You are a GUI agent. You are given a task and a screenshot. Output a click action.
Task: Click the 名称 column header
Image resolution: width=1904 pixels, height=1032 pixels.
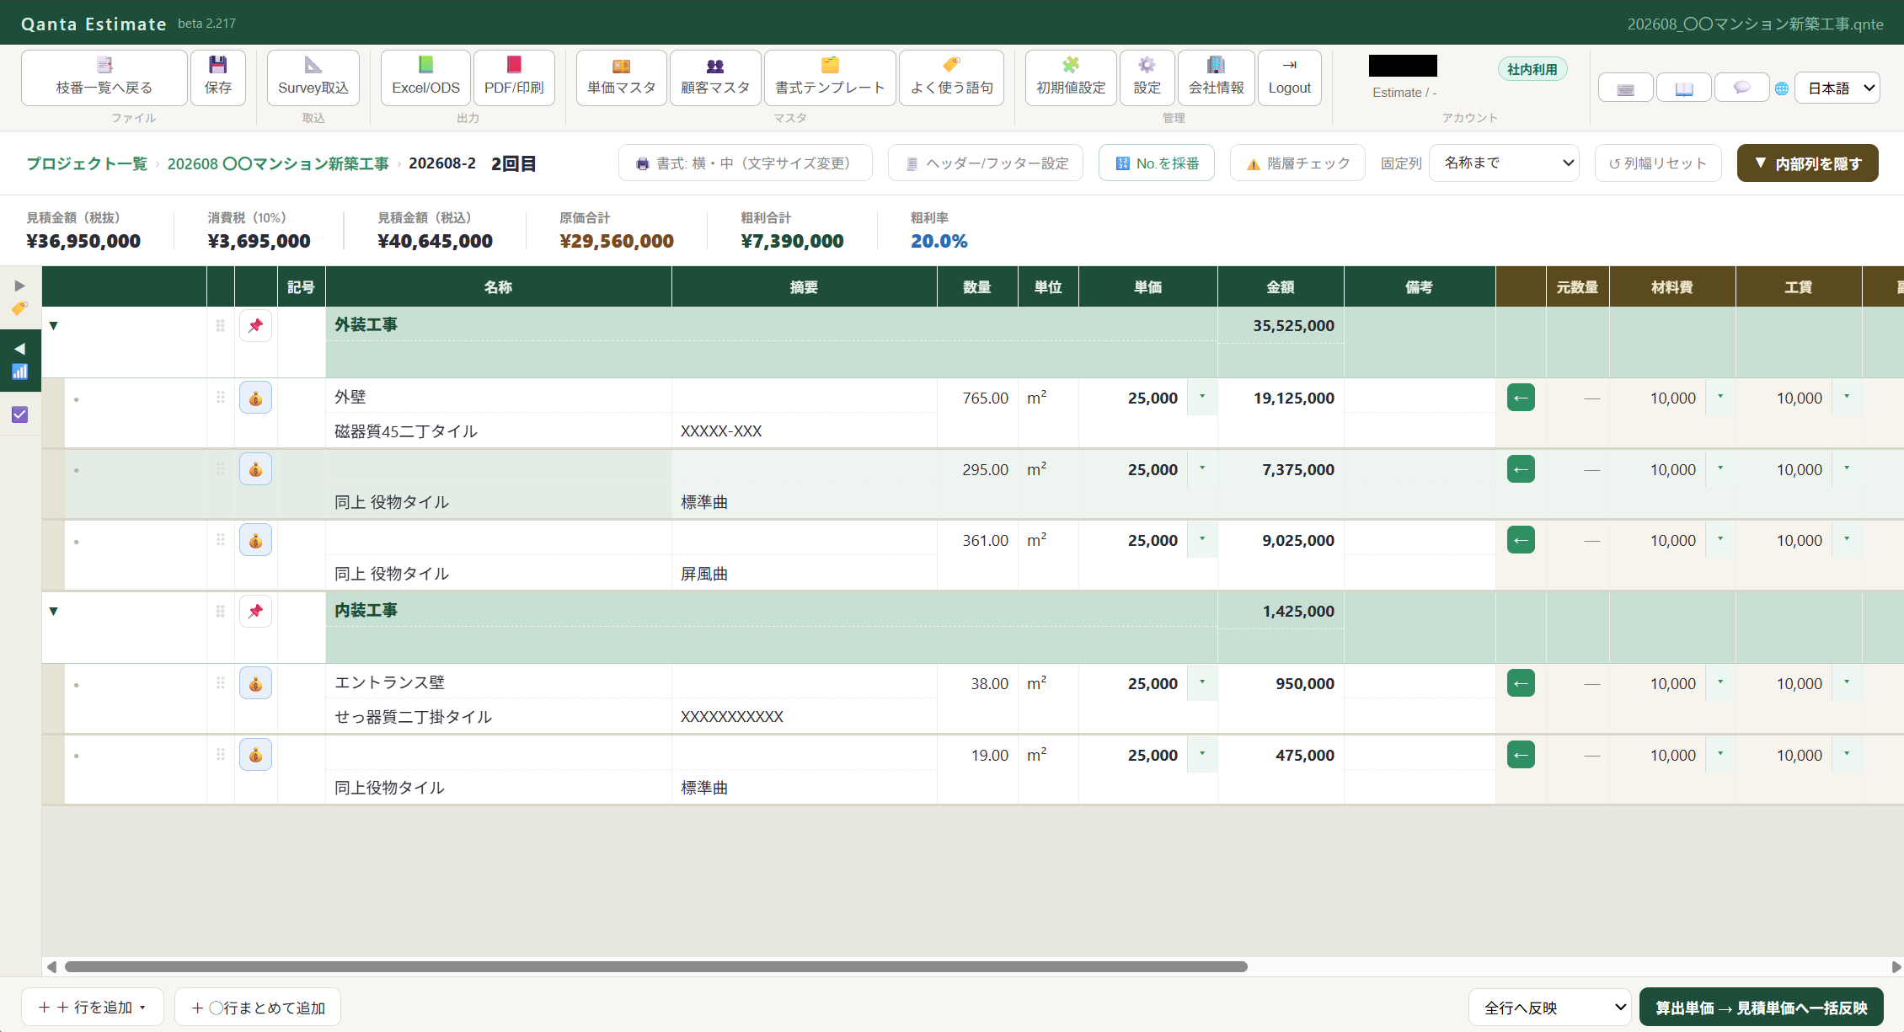pos(499,287)
